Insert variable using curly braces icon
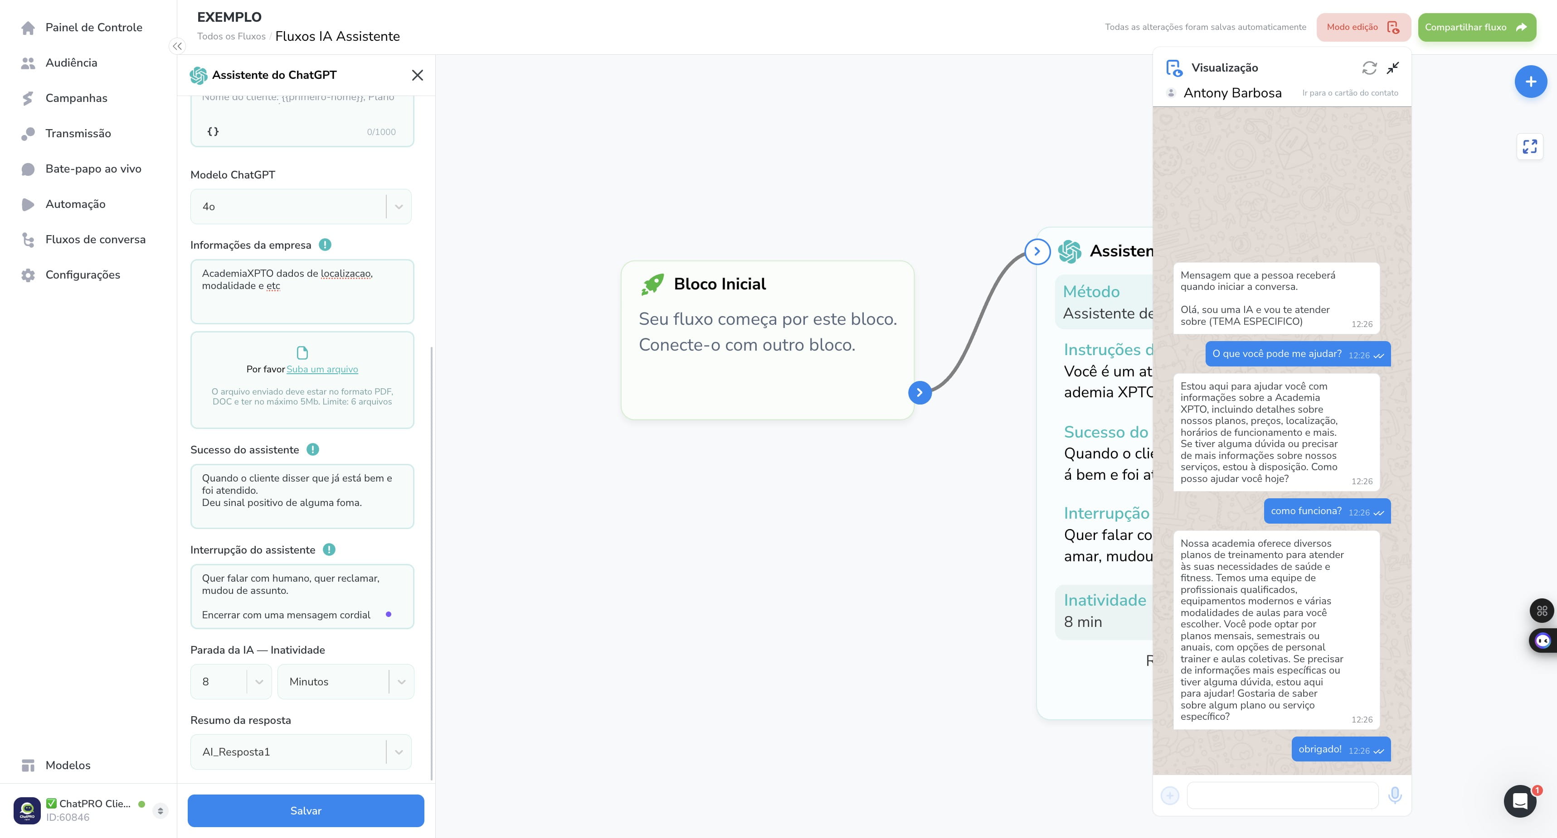 [213, 131]
